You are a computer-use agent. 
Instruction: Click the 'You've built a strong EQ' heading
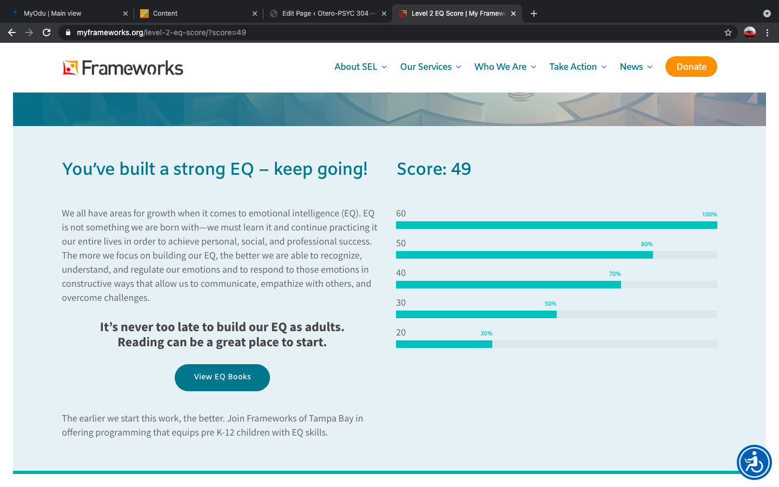pos(215,169)
